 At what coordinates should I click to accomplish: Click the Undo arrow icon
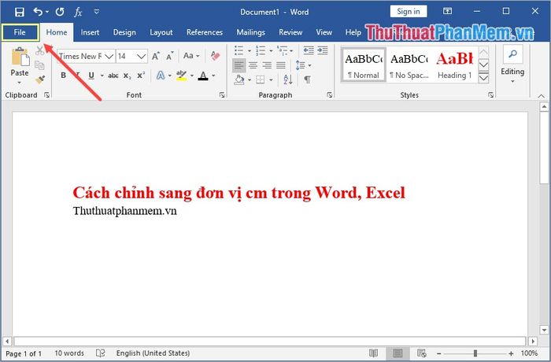38,12
